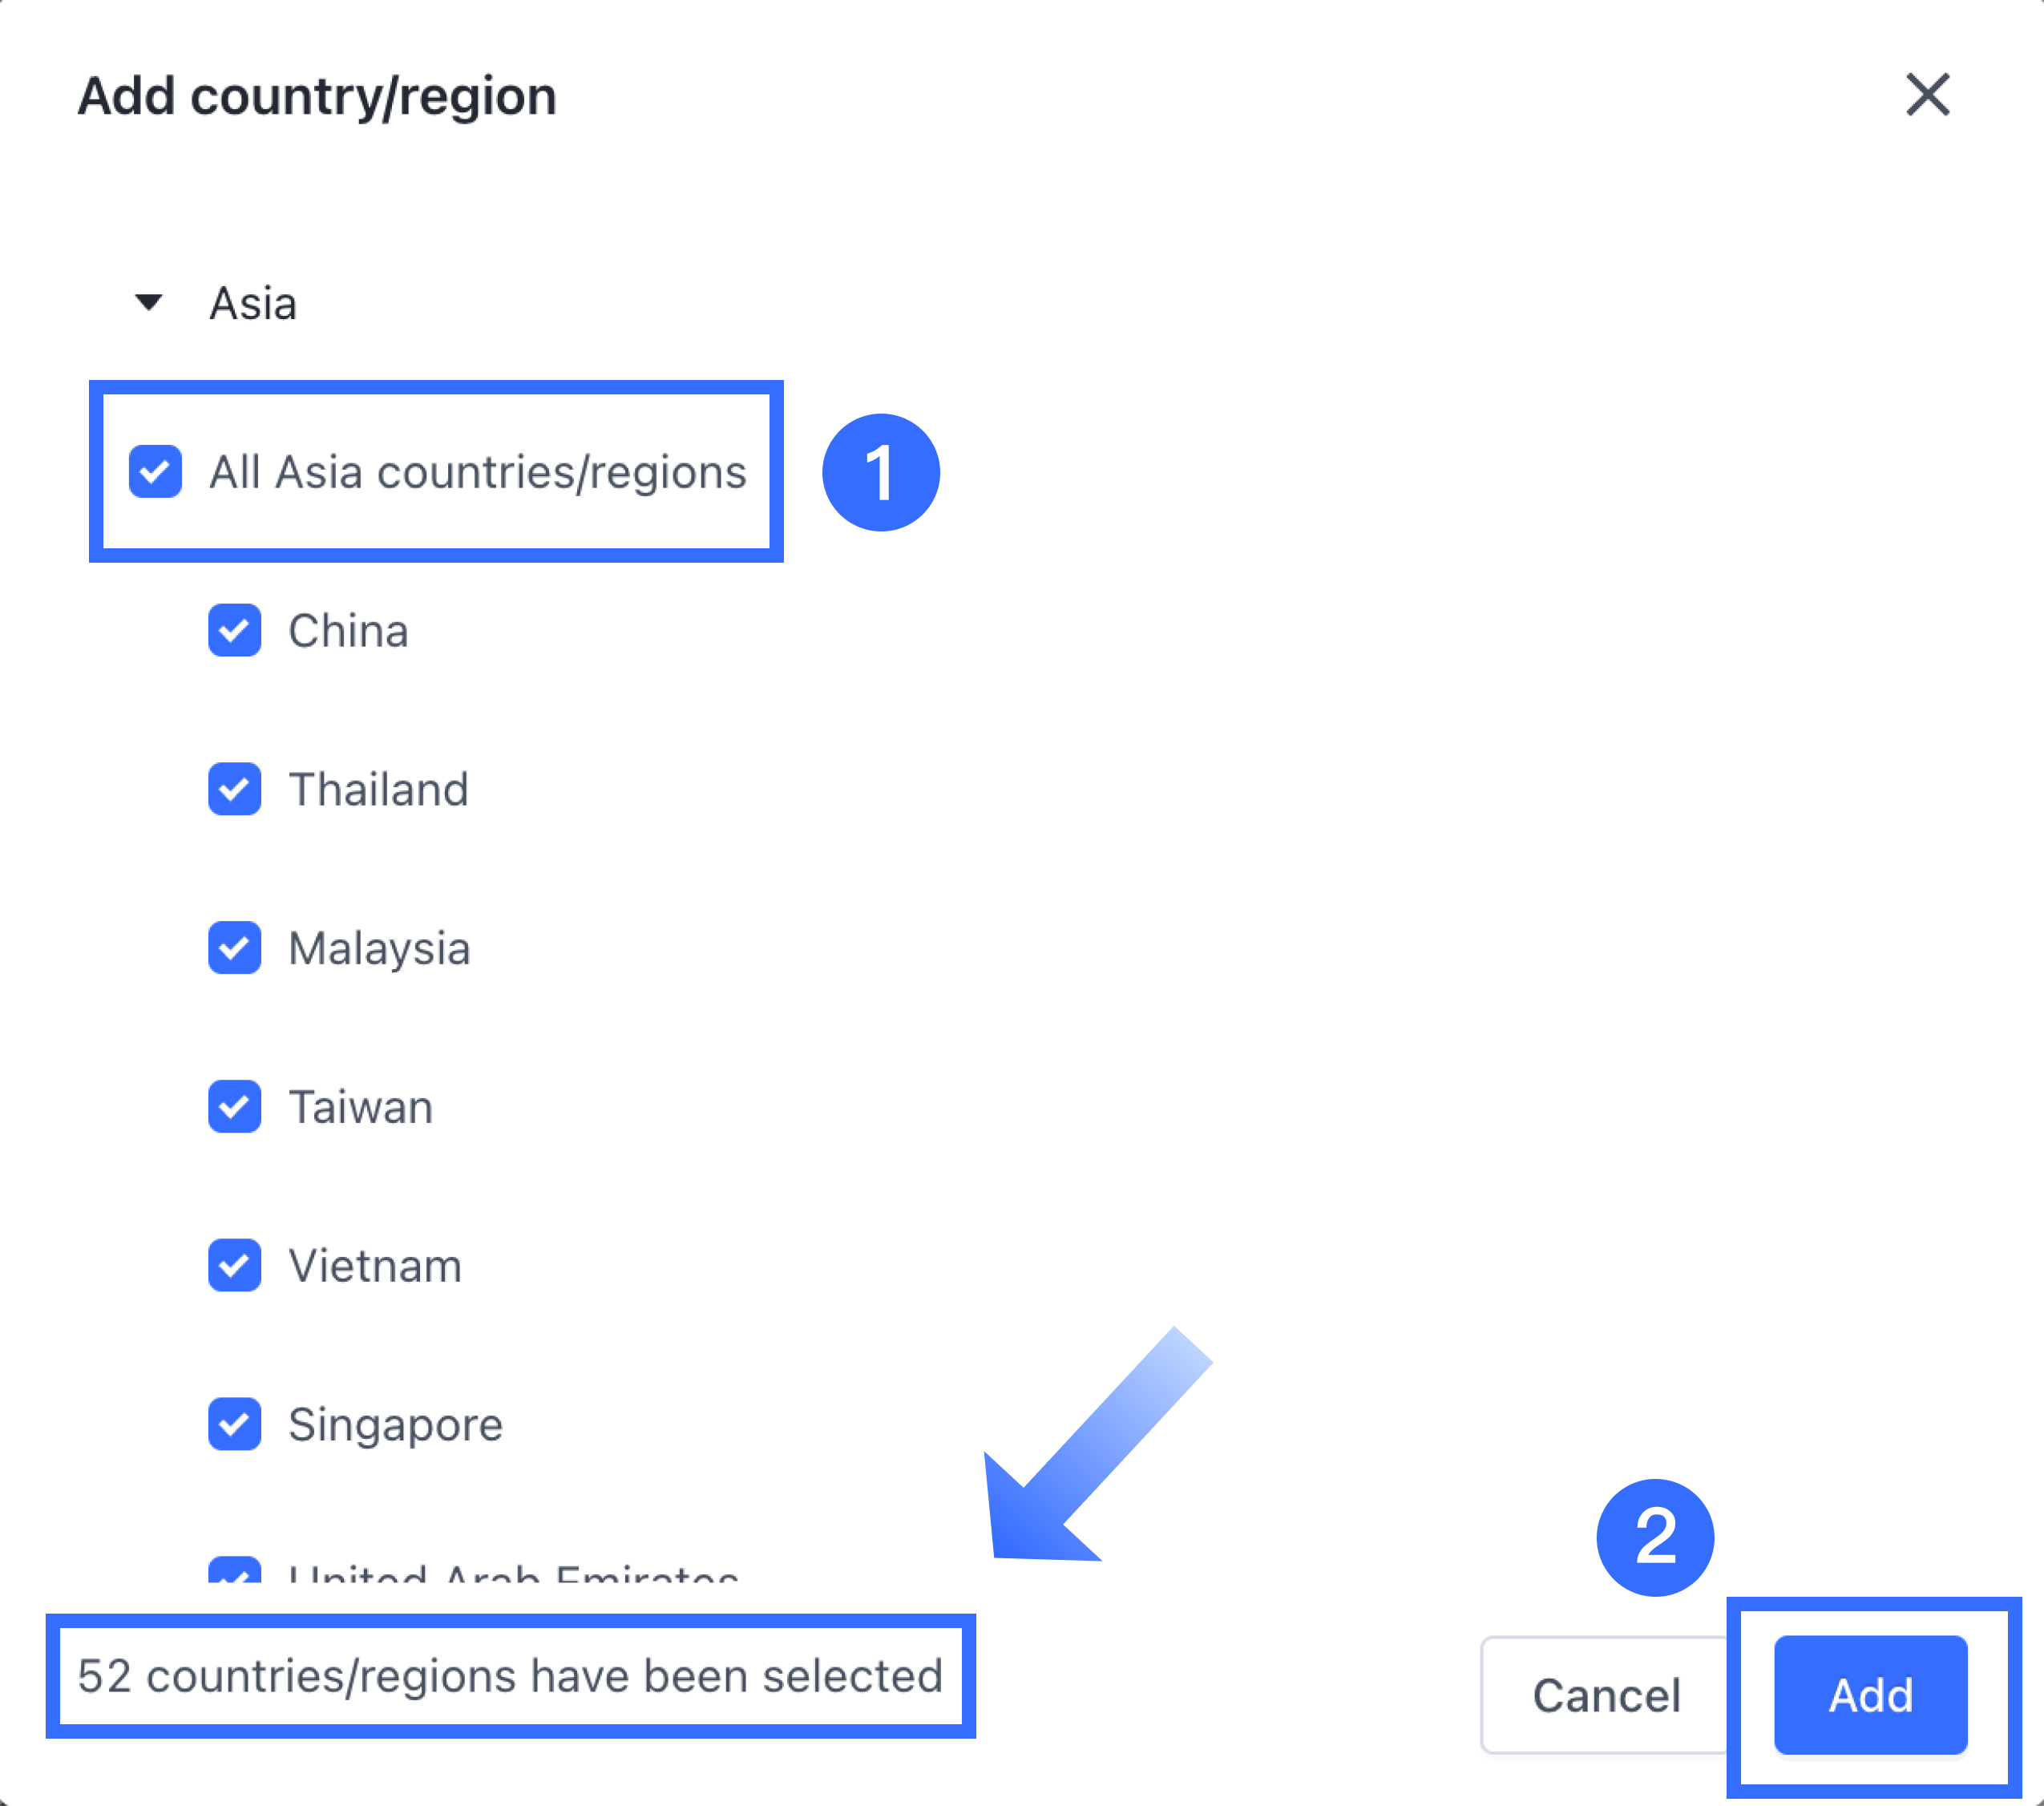Click the Thailand country label
The height and width of the screenshot is (1806, 2044).
378,790
